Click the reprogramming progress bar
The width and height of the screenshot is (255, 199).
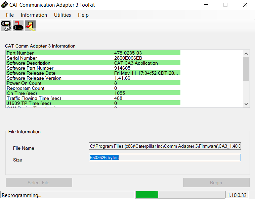click(180, 195)
